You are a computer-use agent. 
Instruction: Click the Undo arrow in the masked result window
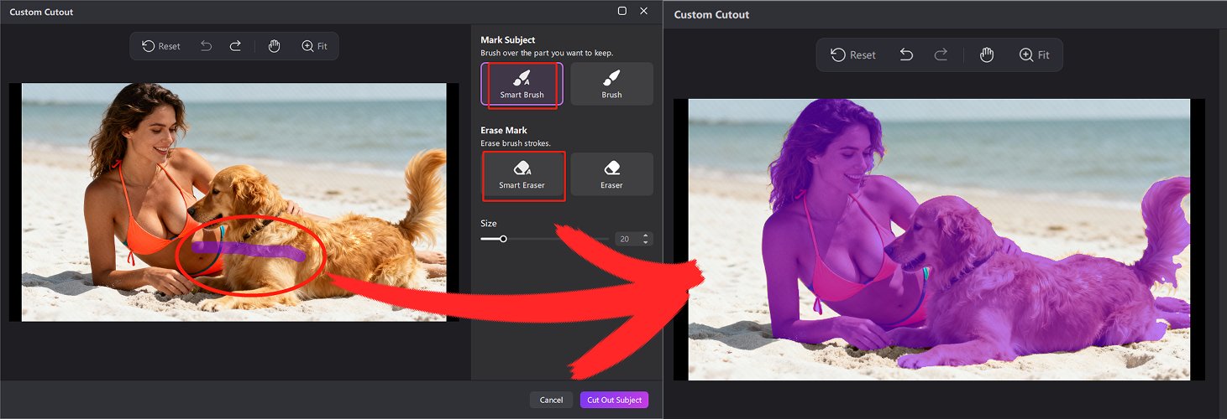(x=906, y=54)
